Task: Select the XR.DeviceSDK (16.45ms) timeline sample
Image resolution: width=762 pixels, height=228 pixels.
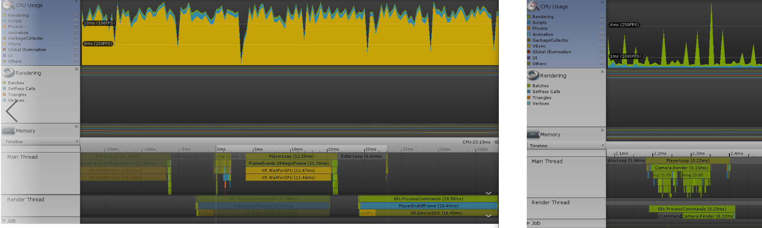Action: [x=436, y=213]
